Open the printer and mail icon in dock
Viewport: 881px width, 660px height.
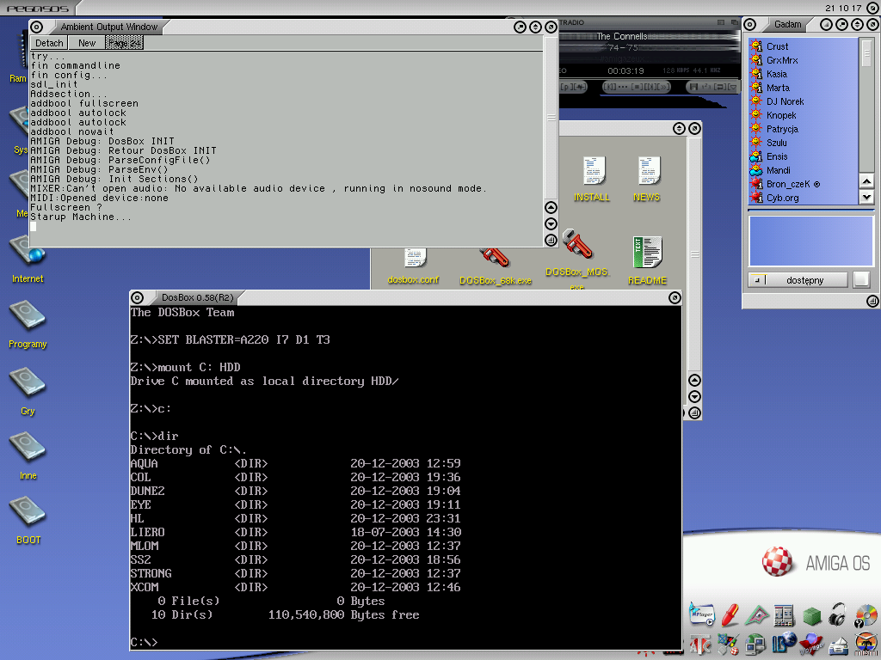838,646
